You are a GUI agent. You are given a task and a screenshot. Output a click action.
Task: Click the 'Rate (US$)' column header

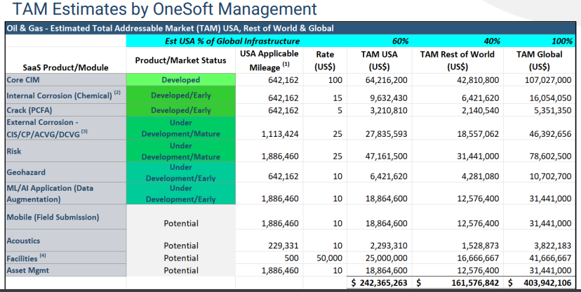[325, 60]
